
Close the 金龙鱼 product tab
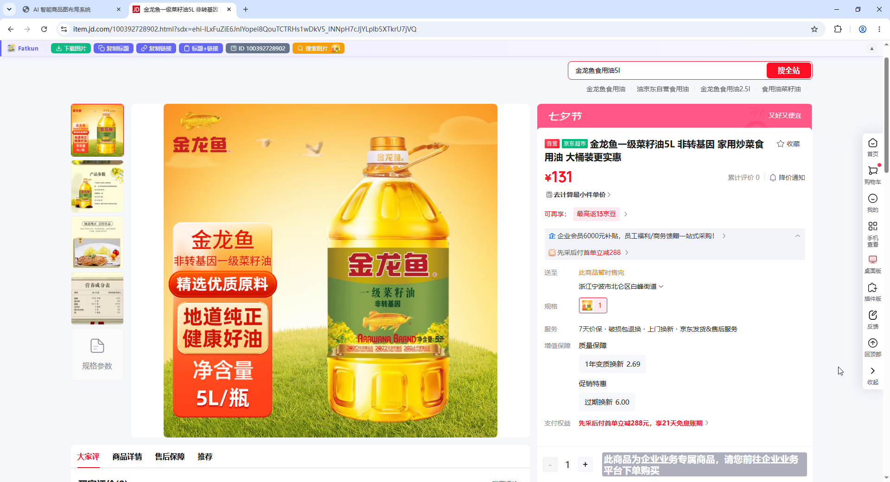229,9
